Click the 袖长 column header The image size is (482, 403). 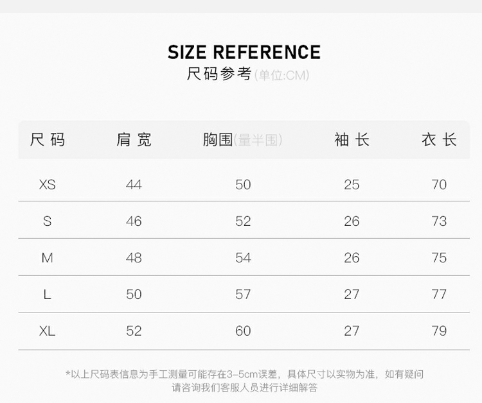click(x=352, y=139)
